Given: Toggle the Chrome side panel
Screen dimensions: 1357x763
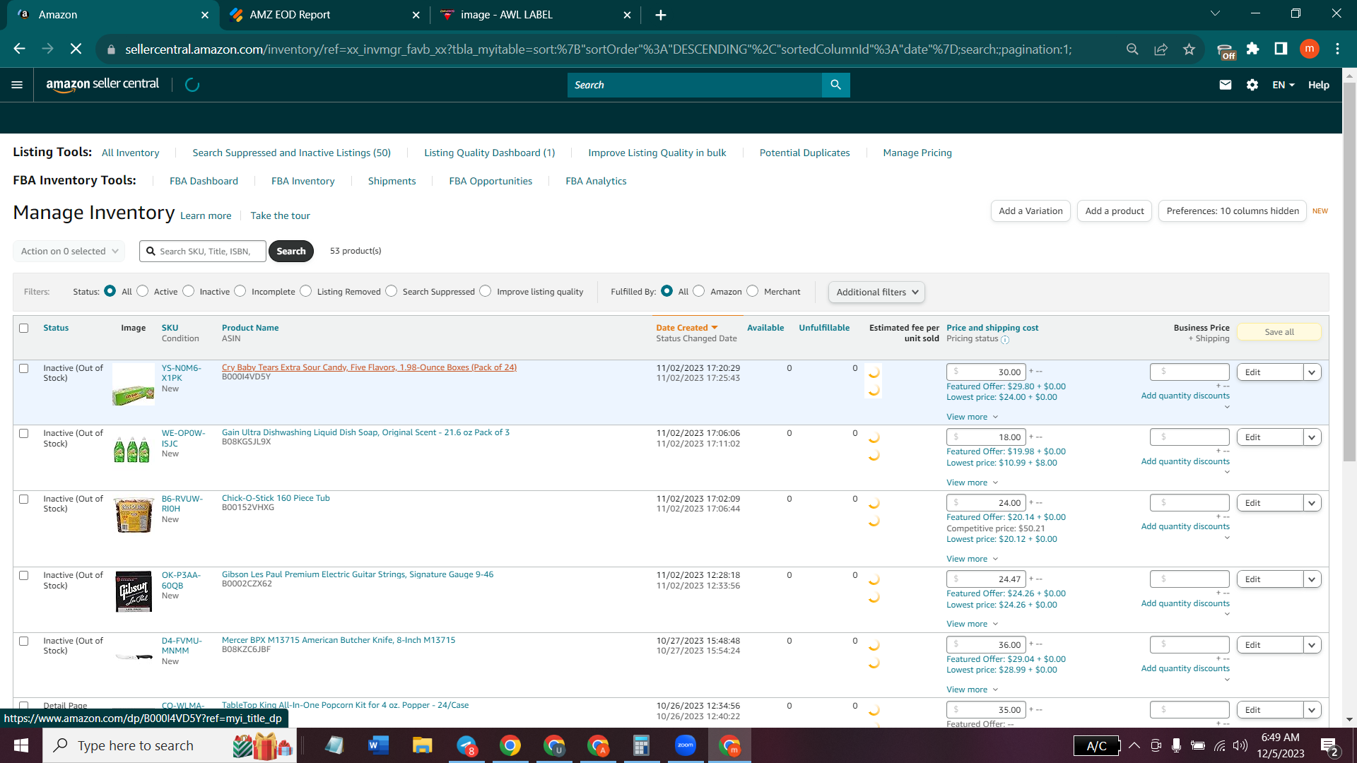Looking at the screenshot, I should [x=1281, y=49].
